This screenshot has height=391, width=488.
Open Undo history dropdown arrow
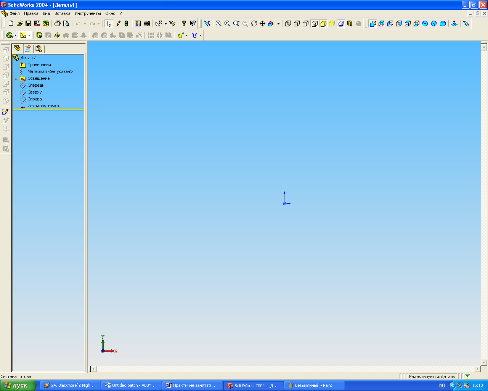point(85,24)
